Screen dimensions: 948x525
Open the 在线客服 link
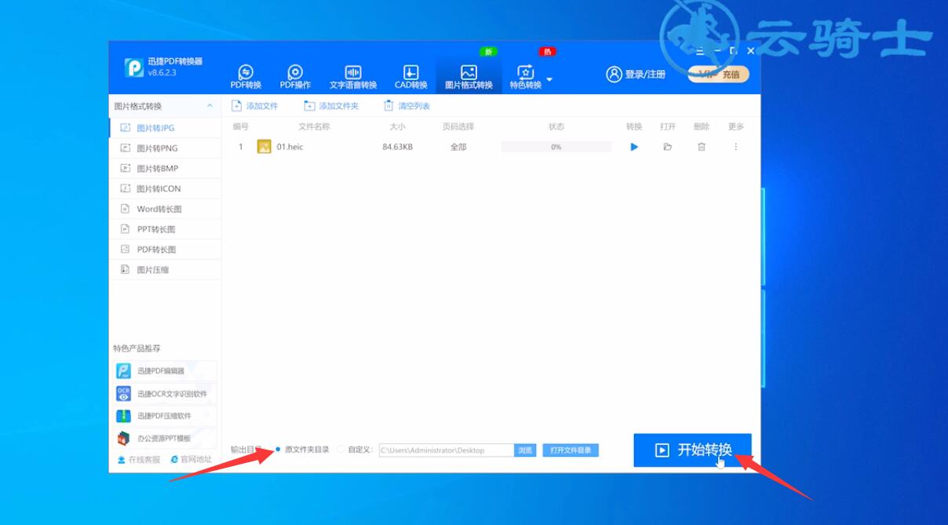139,460
